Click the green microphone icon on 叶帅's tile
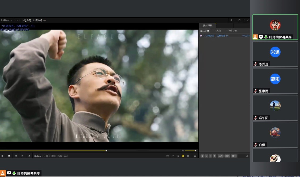The width and height of the screenshot is (300, 177). point(266,37)
